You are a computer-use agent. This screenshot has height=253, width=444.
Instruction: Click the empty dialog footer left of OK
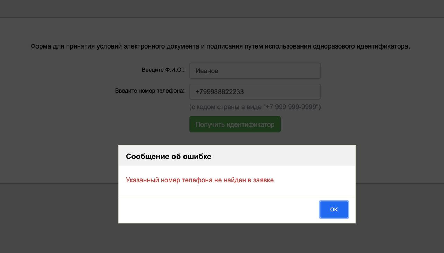(x=215, y=210)
